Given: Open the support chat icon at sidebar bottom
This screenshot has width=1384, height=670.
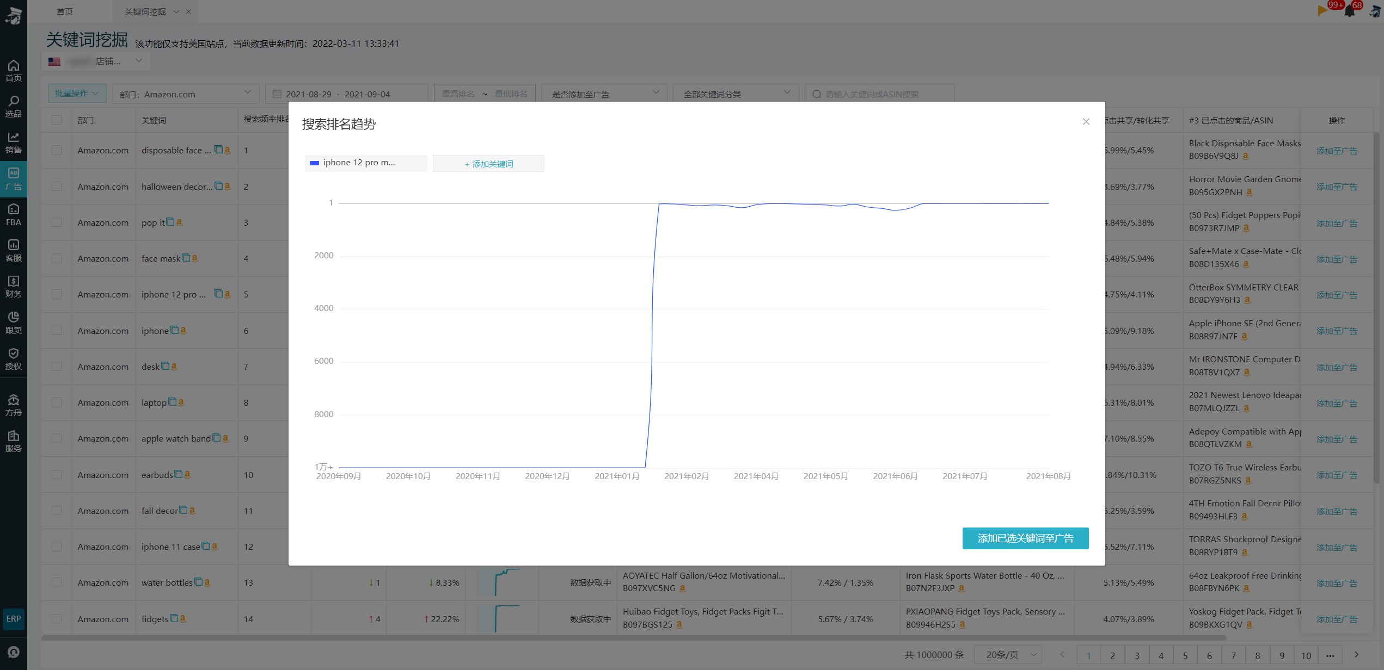Looking at the screenshot, I should (14, 652).
